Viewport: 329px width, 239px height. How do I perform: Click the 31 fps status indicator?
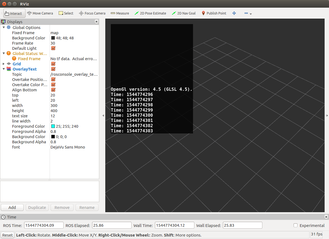coord(317,234)
